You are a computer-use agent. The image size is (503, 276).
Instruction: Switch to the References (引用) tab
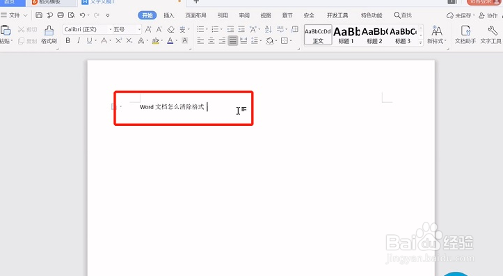coord(223,15)
